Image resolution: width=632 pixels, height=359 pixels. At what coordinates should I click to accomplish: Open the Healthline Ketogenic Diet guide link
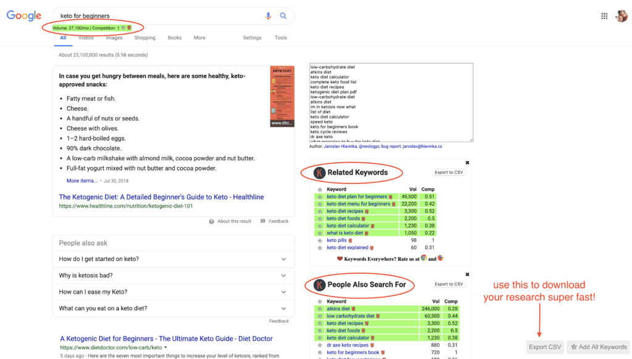[161, 197]
